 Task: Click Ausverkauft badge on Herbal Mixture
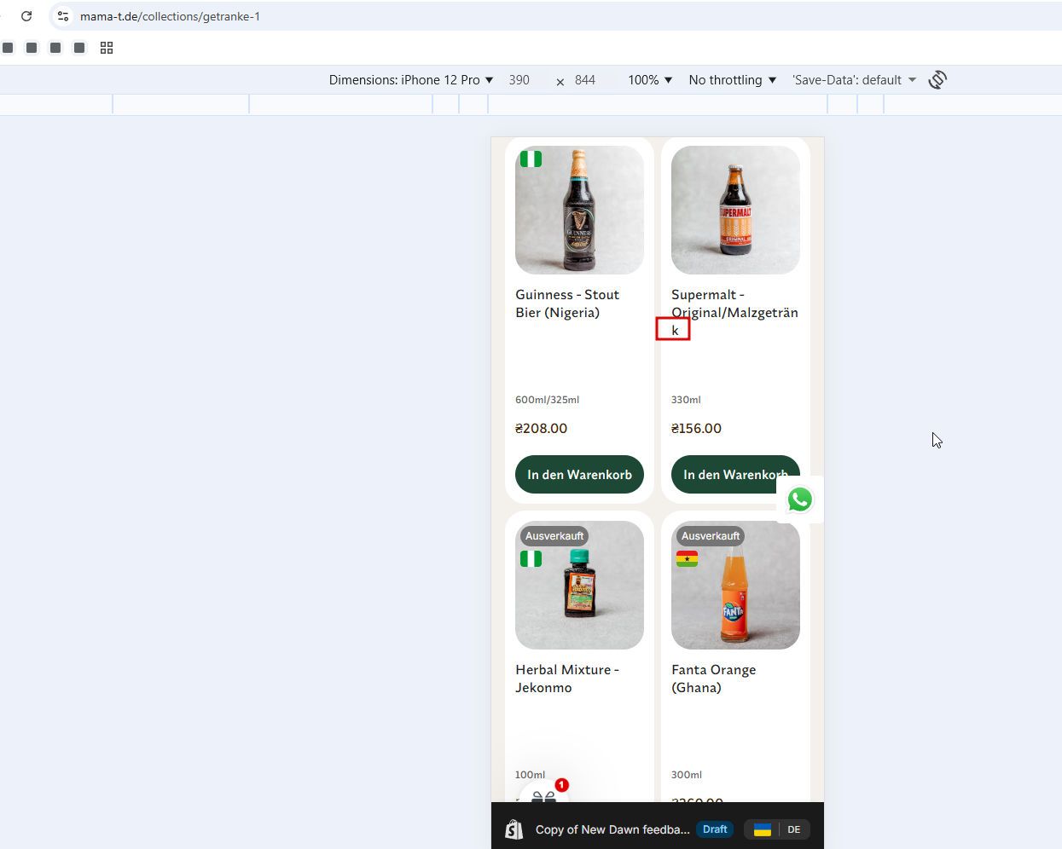(554, 536)
